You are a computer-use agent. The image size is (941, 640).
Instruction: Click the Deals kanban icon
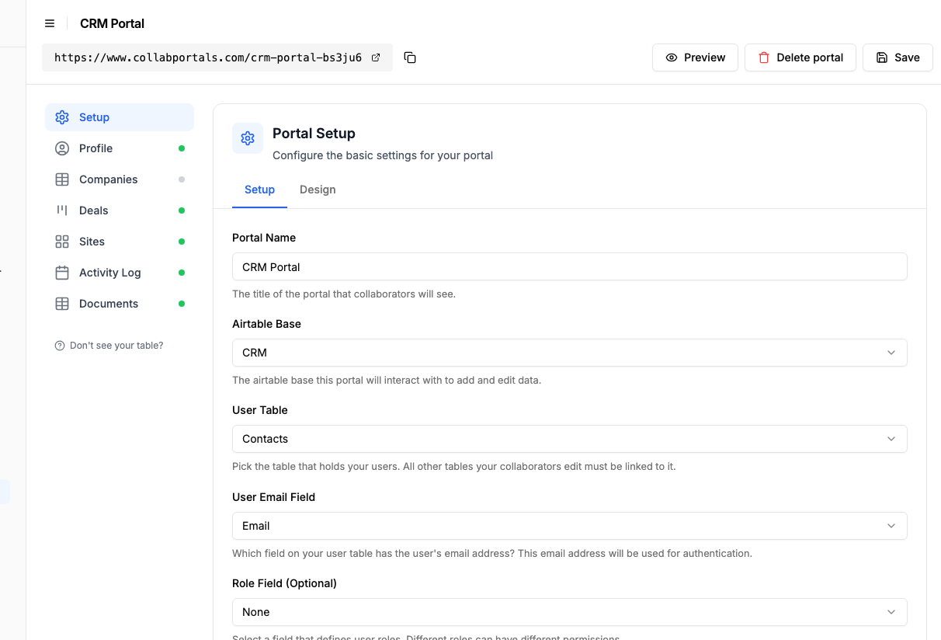click(62, 210)
